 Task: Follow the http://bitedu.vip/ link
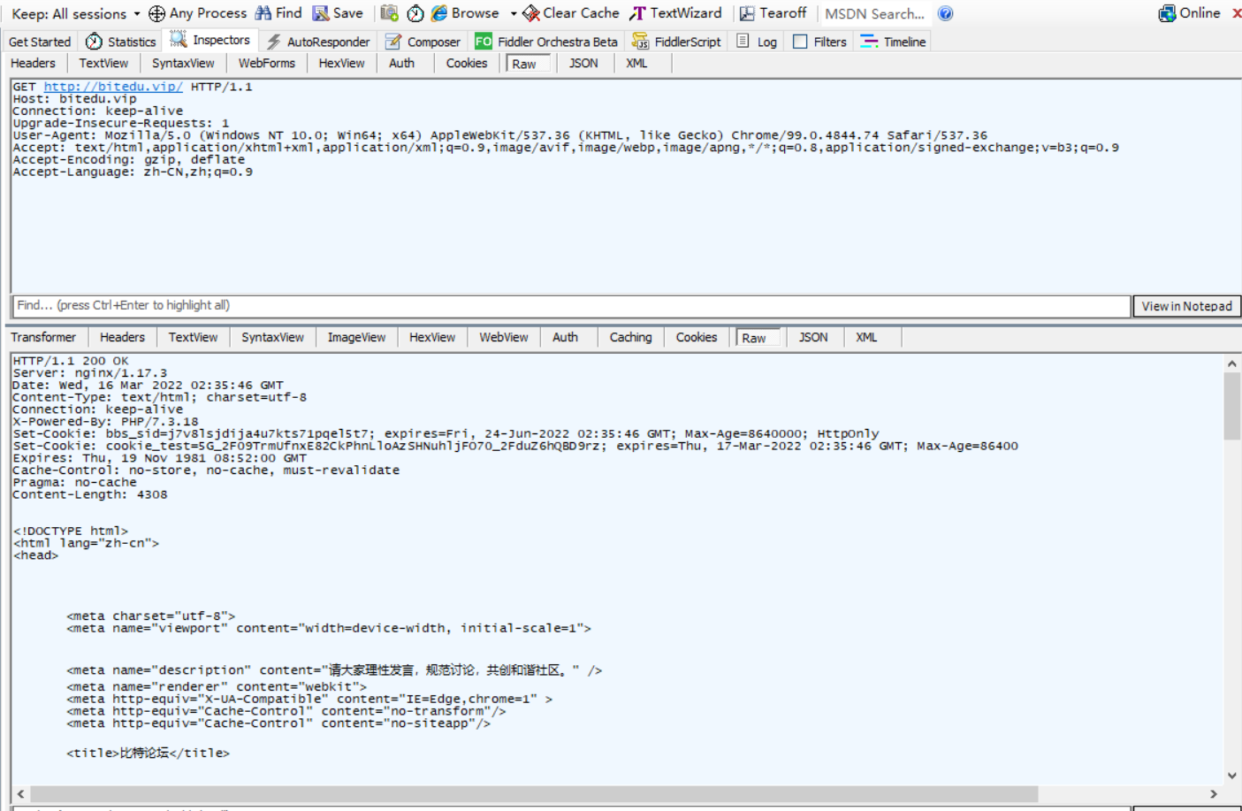[x=113, y=87]
